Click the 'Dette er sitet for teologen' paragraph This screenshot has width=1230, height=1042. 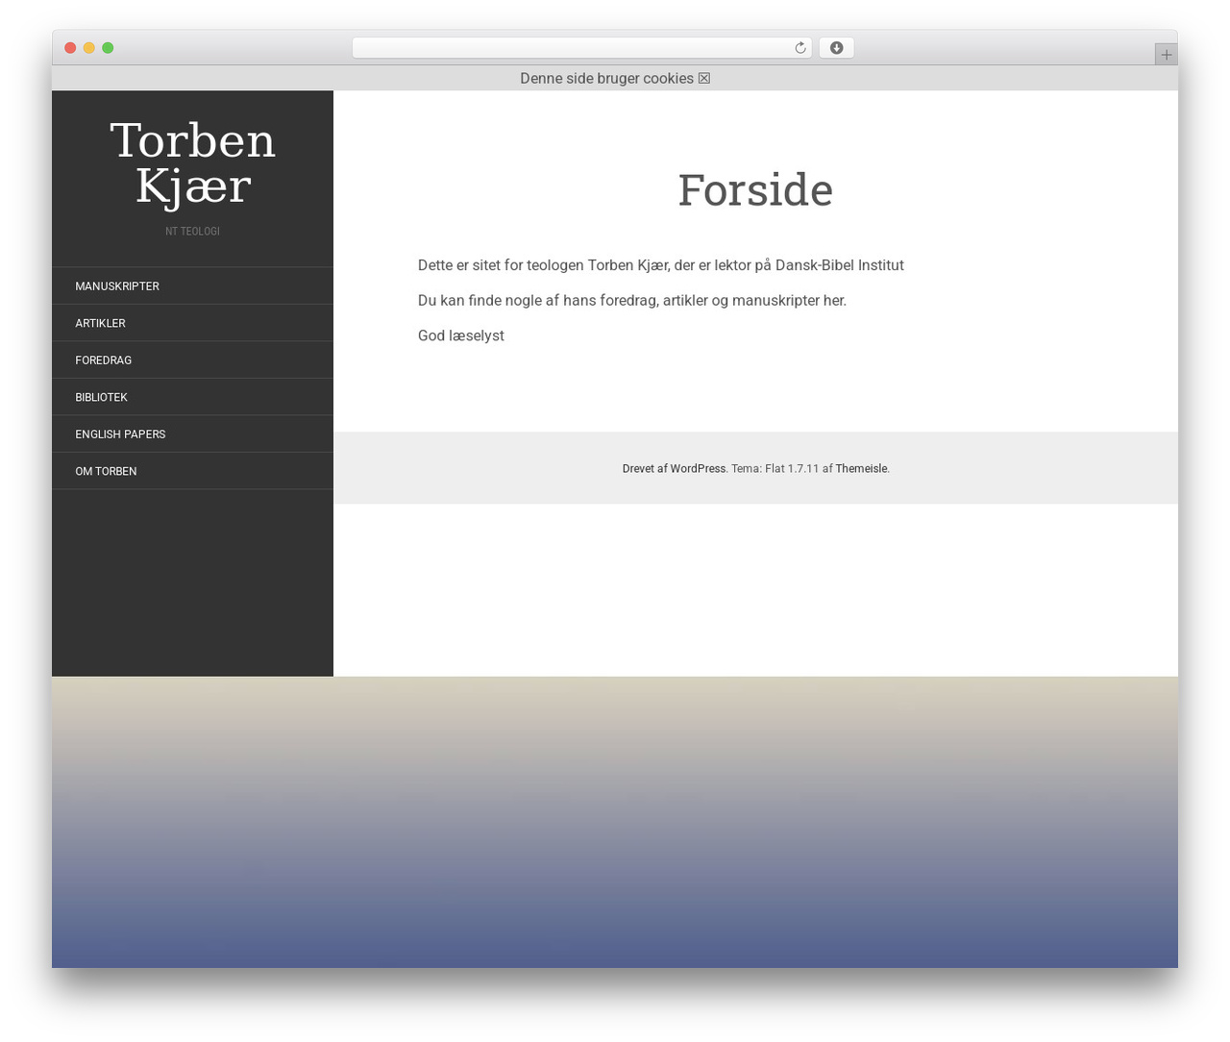tap(661, 265)
